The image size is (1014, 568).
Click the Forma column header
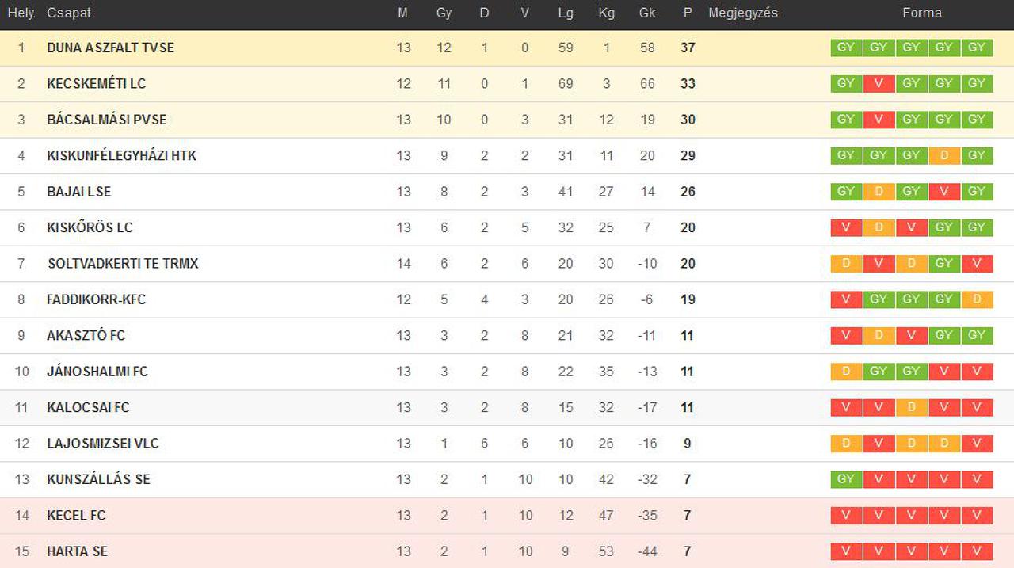coord(922,13)
